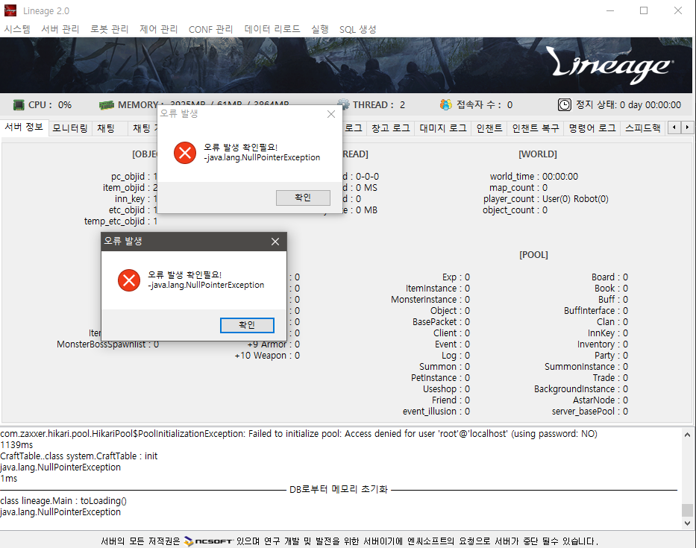Click 'map_count : 0' text
This screenshot has height=548, width=696.
[x=518, y=188]
